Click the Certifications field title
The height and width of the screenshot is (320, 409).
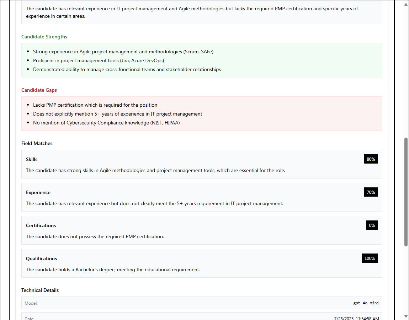pyautogui.click(x=41, y=225)
